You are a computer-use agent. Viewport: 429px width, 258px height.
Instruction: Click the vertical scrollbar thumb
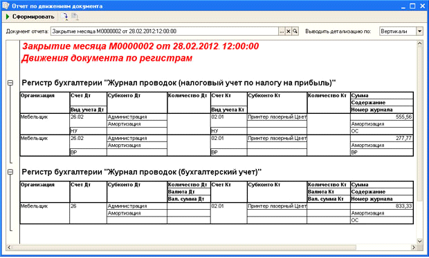tap(420, 124)
